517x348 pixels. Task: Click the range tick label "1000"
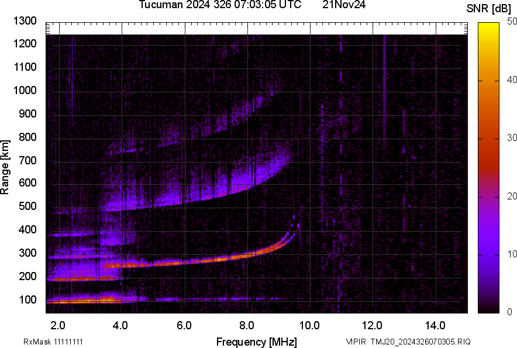pyautogui.click(x=25, y=90)
